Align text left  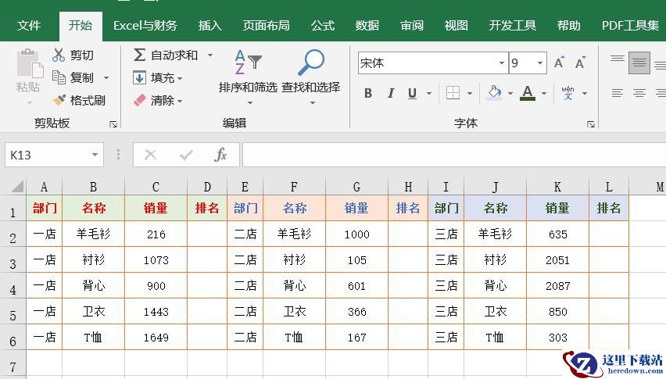click(618, 93)
